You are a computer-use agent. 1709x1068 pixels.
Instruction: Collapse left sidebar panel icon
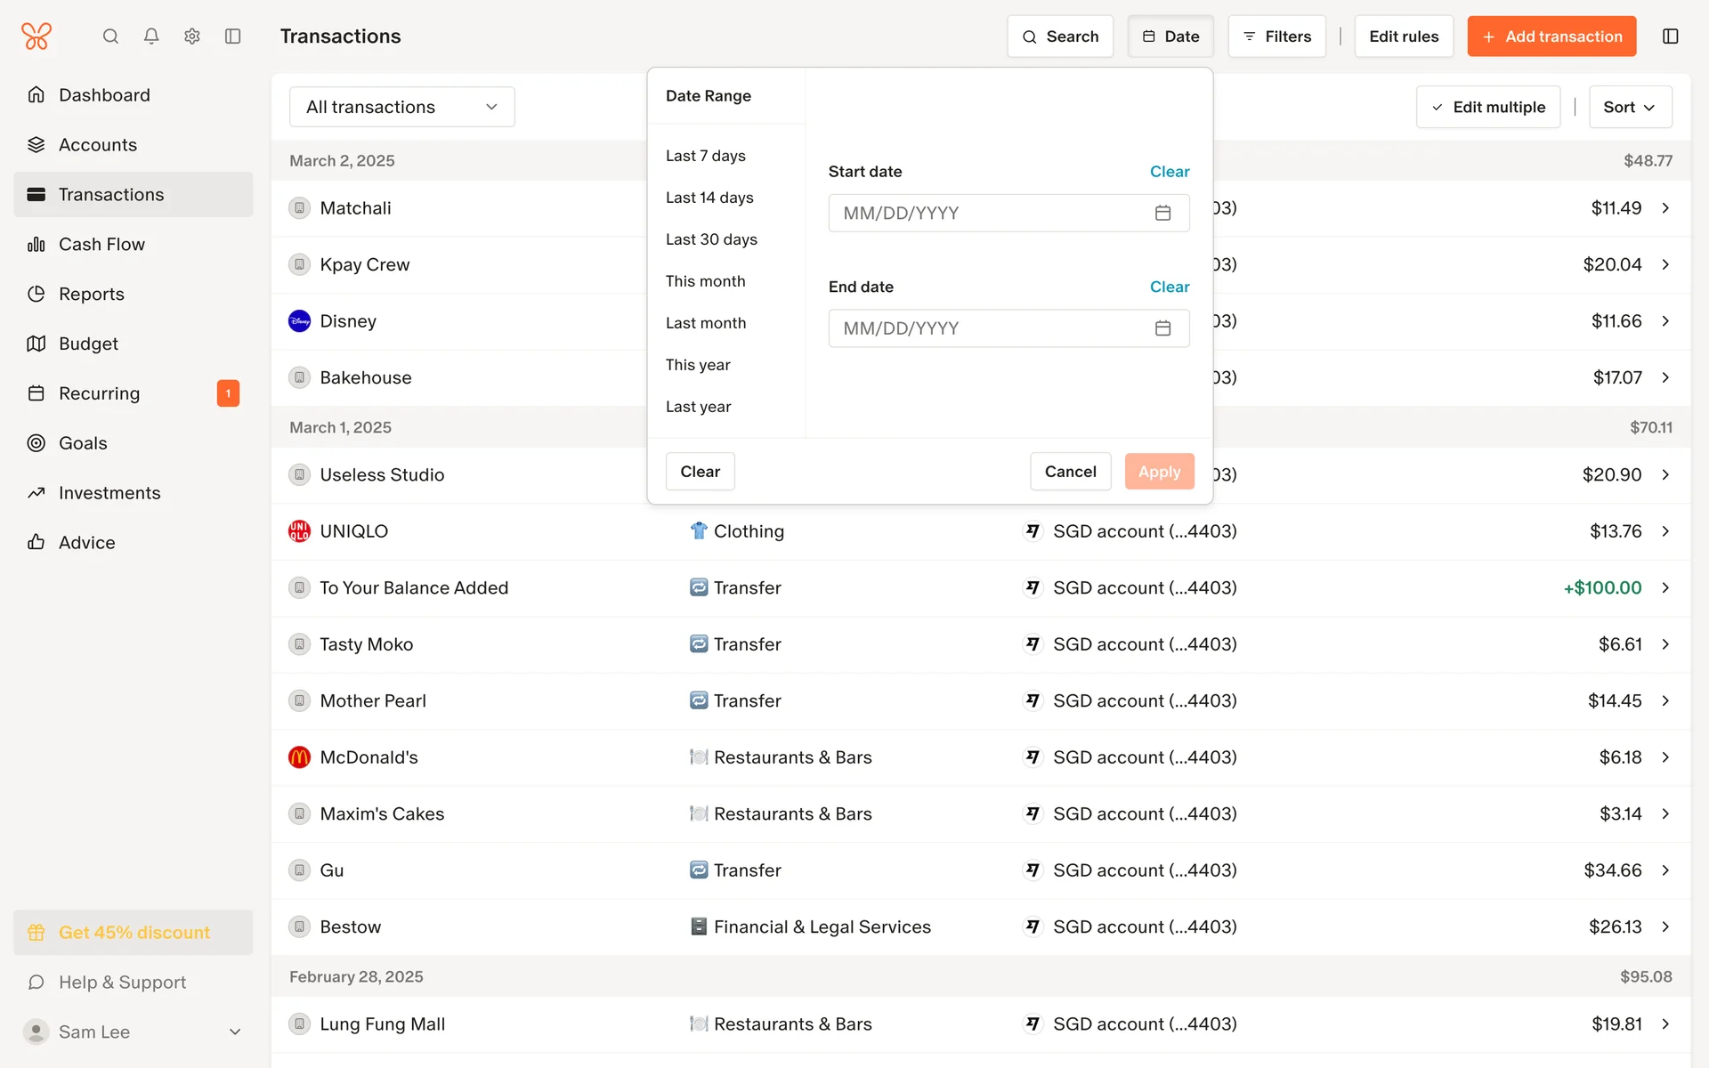(233, 36)
